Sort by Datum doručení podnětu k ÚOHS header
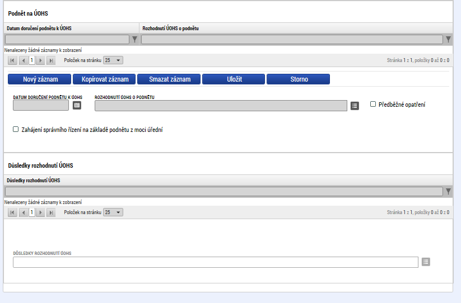Screen dimensions: 461x303 (x=39, y=29)
